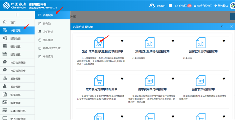Open 首页 home in sidebar
Image resolution: width=235 pixels, height=120 pixels.
click(x=17, y=22)
